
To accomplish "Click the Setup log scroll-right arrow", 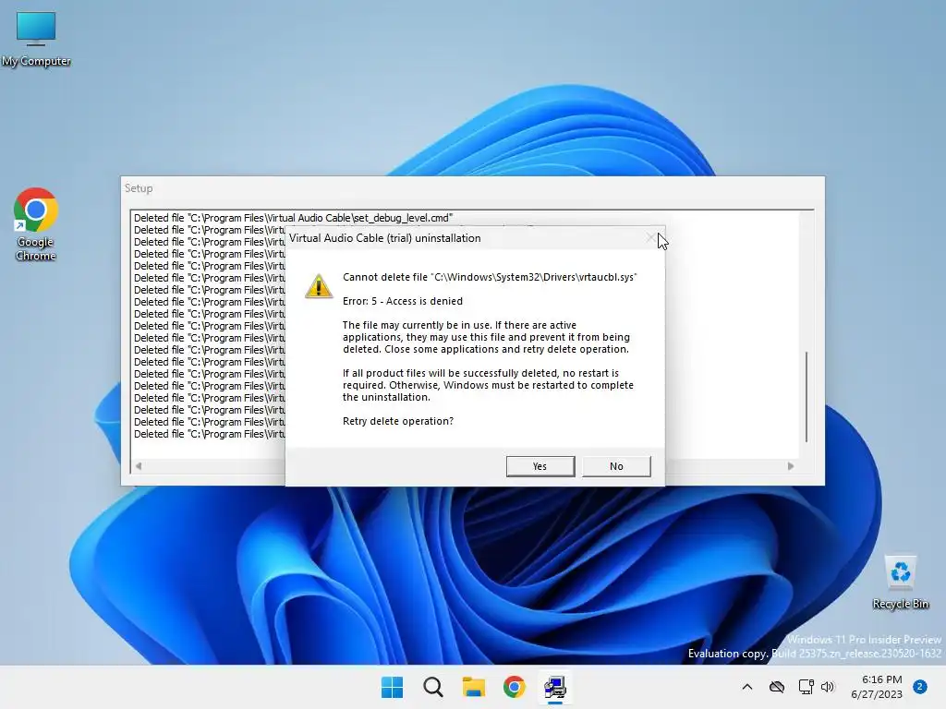I will click(791, 465).
